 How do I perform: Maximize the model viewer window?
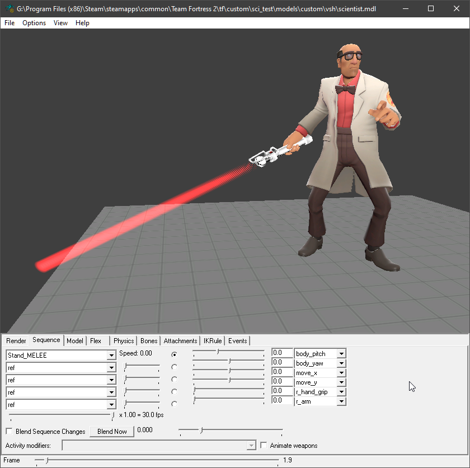click(x=431, y=8)
